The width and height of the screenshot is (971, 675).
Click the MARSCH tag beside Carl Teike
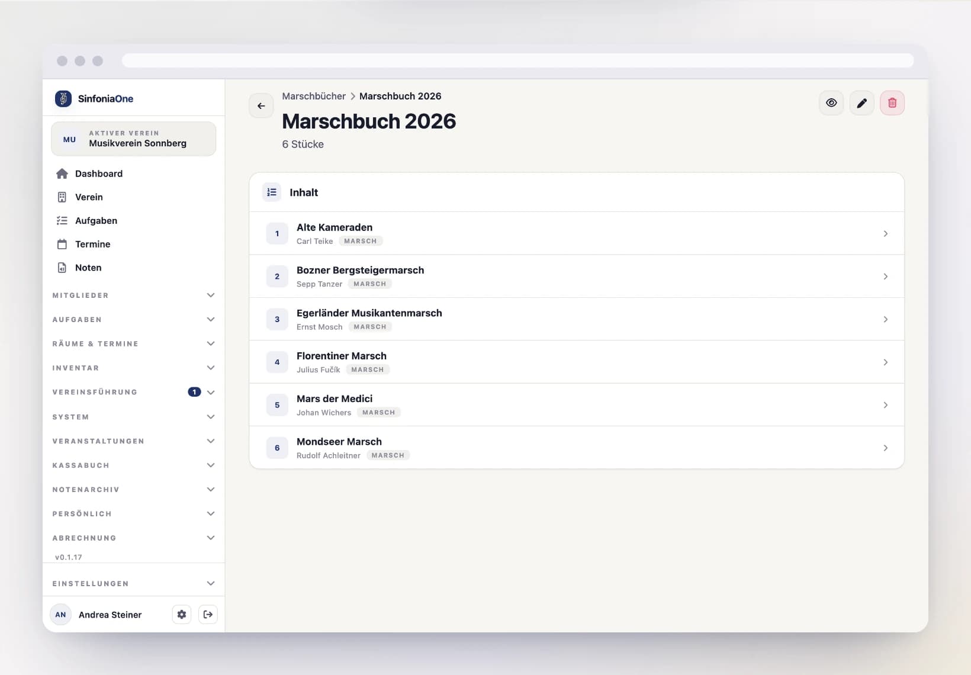pos(361,242)
